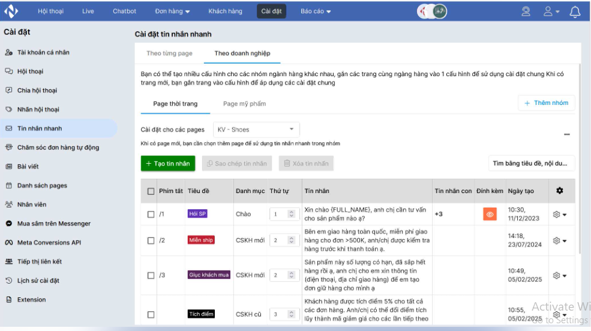Click the +3 child messages count
This screenshot has height=331, width=591.
tap(439, 214)
